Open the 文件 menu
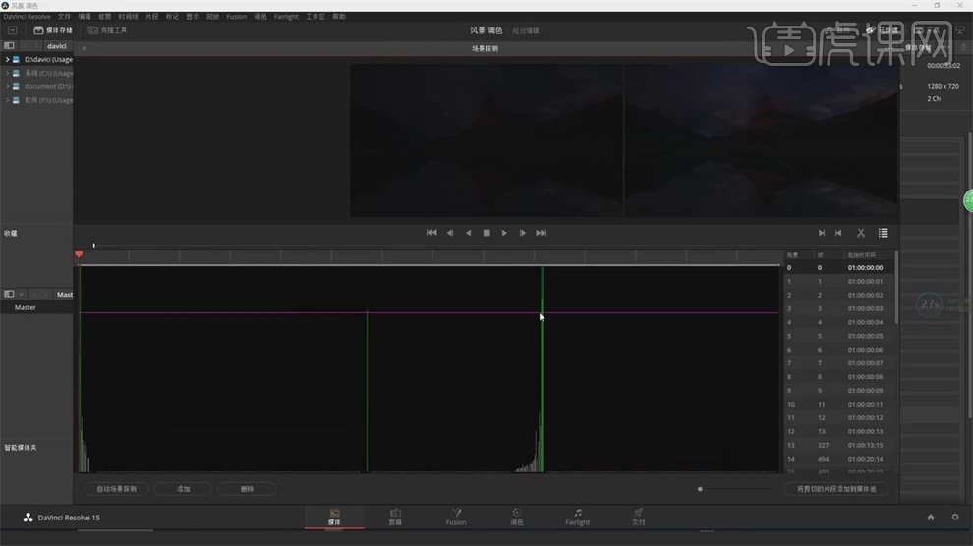This screenshot has height=546, width=973. [x=64, y=16]
